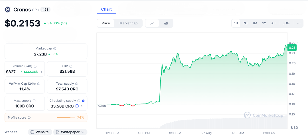Click the 97.54B CRO total supply value
Image resolution: width=308 pixels, height=135 pixels.
(x=67, y=89)
